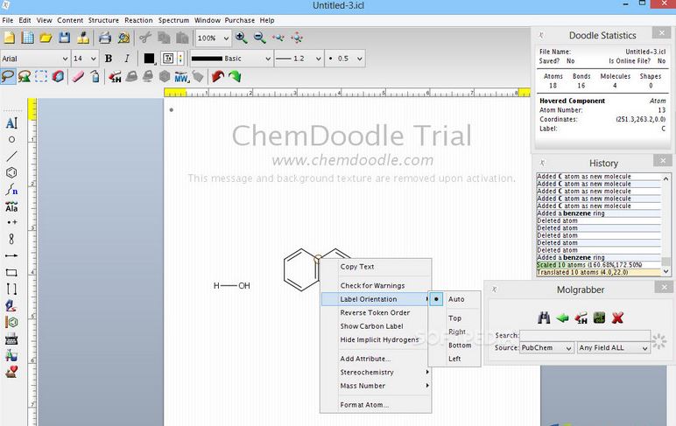Viewport: 676px width, 426px height.
Task: Choose the reaction arrow tool
Action: pyautogui.click(x=11, y=255)
